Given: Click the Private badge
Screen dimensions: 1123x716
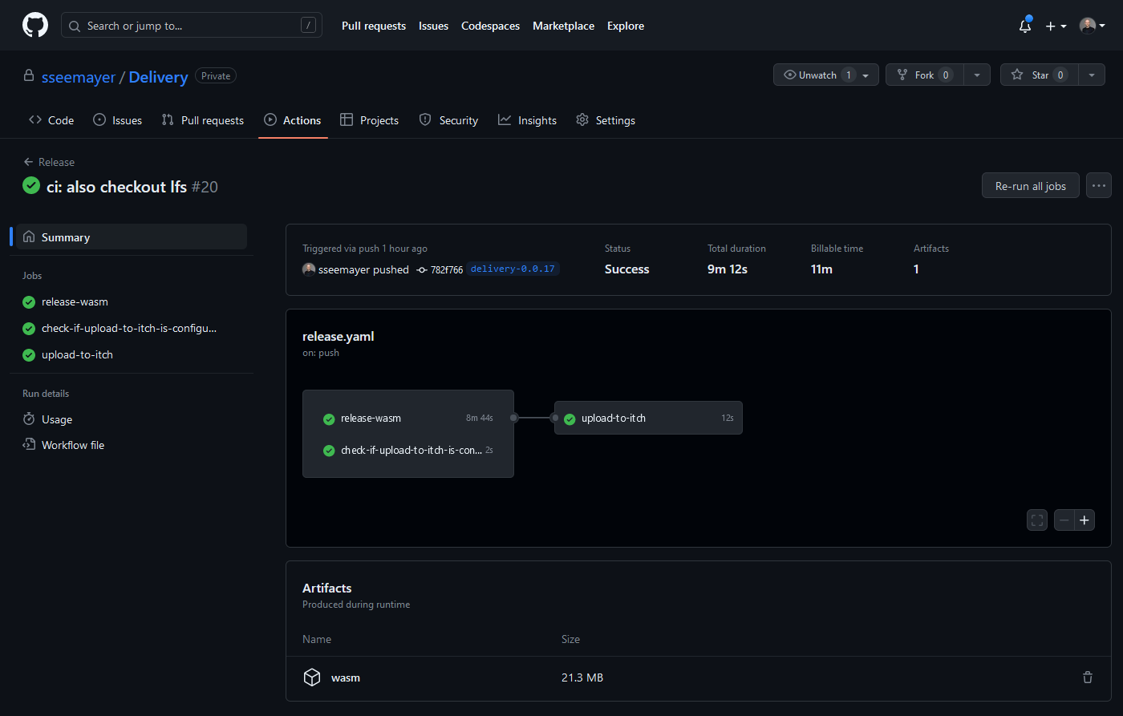Looking at the screenshot, I should 216,76.
